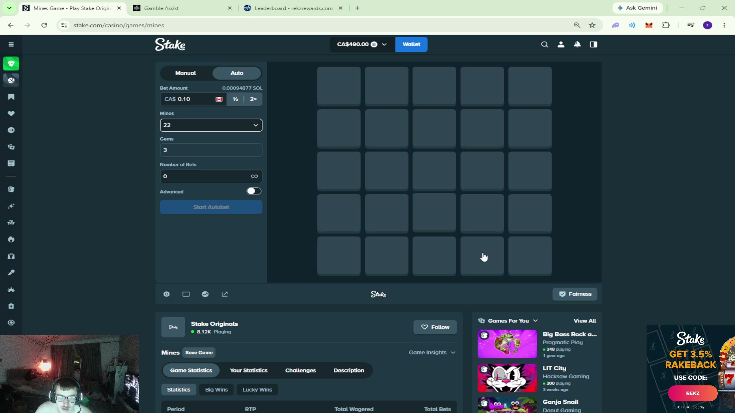The width and height of the screenshot is (735, 413).
Task: Open the LIT City game thumbnail
Action: point(507,378)
